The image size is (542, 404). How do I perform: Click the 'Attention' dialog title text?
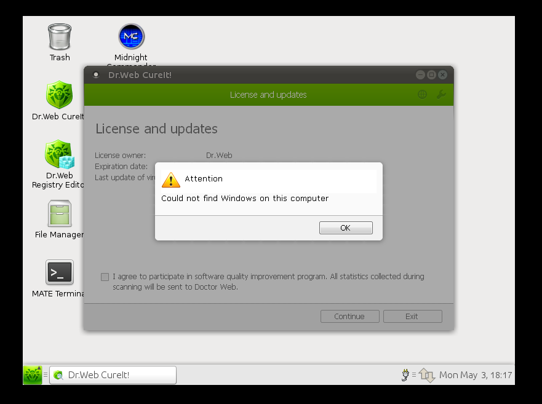coord(204,179)
